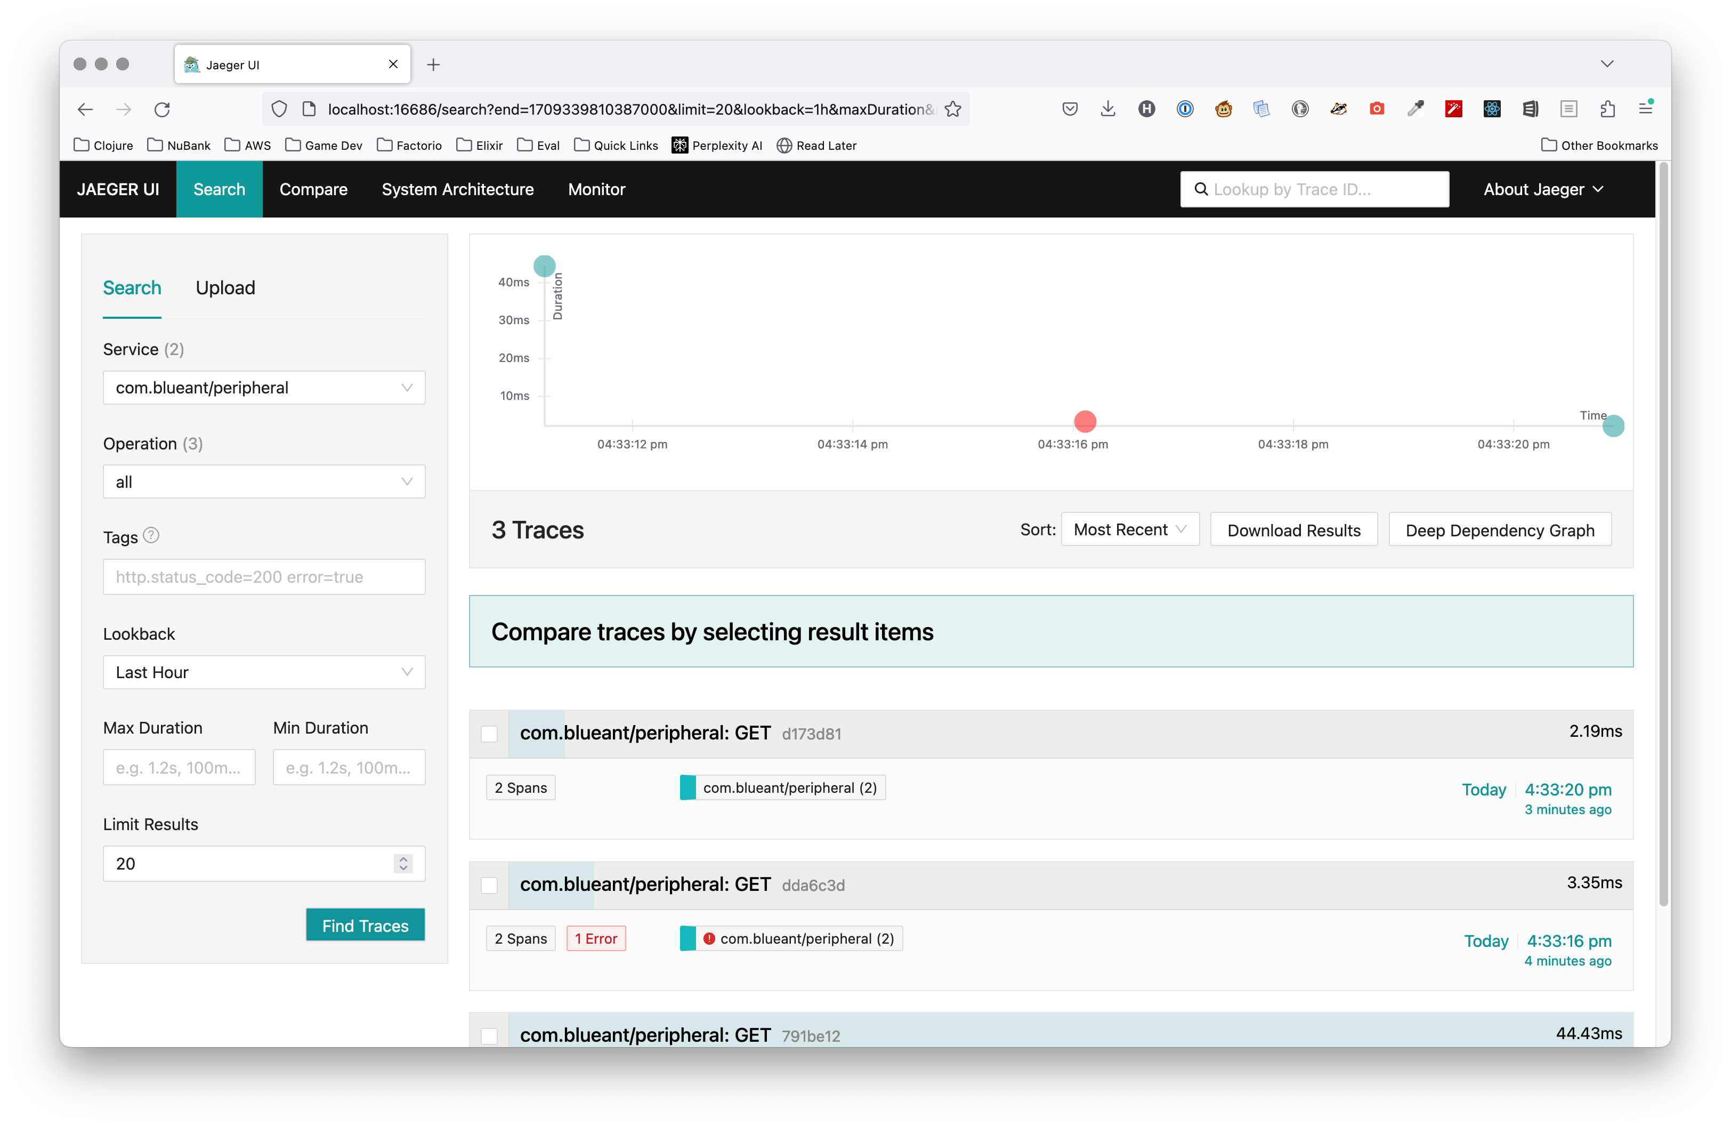This screenshot has width=1731, height=1126.
Task: Click the H extension icon in toolbar
Action: click(x=1146, y=109)
